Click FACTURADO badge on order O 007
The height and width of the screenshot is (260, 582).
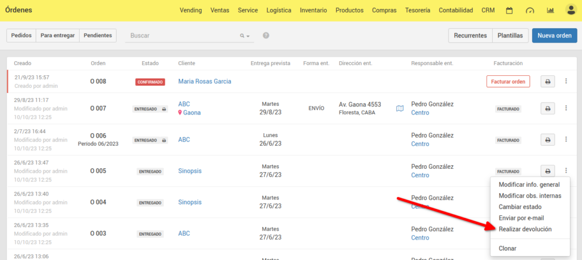click(x=508, y=109)
